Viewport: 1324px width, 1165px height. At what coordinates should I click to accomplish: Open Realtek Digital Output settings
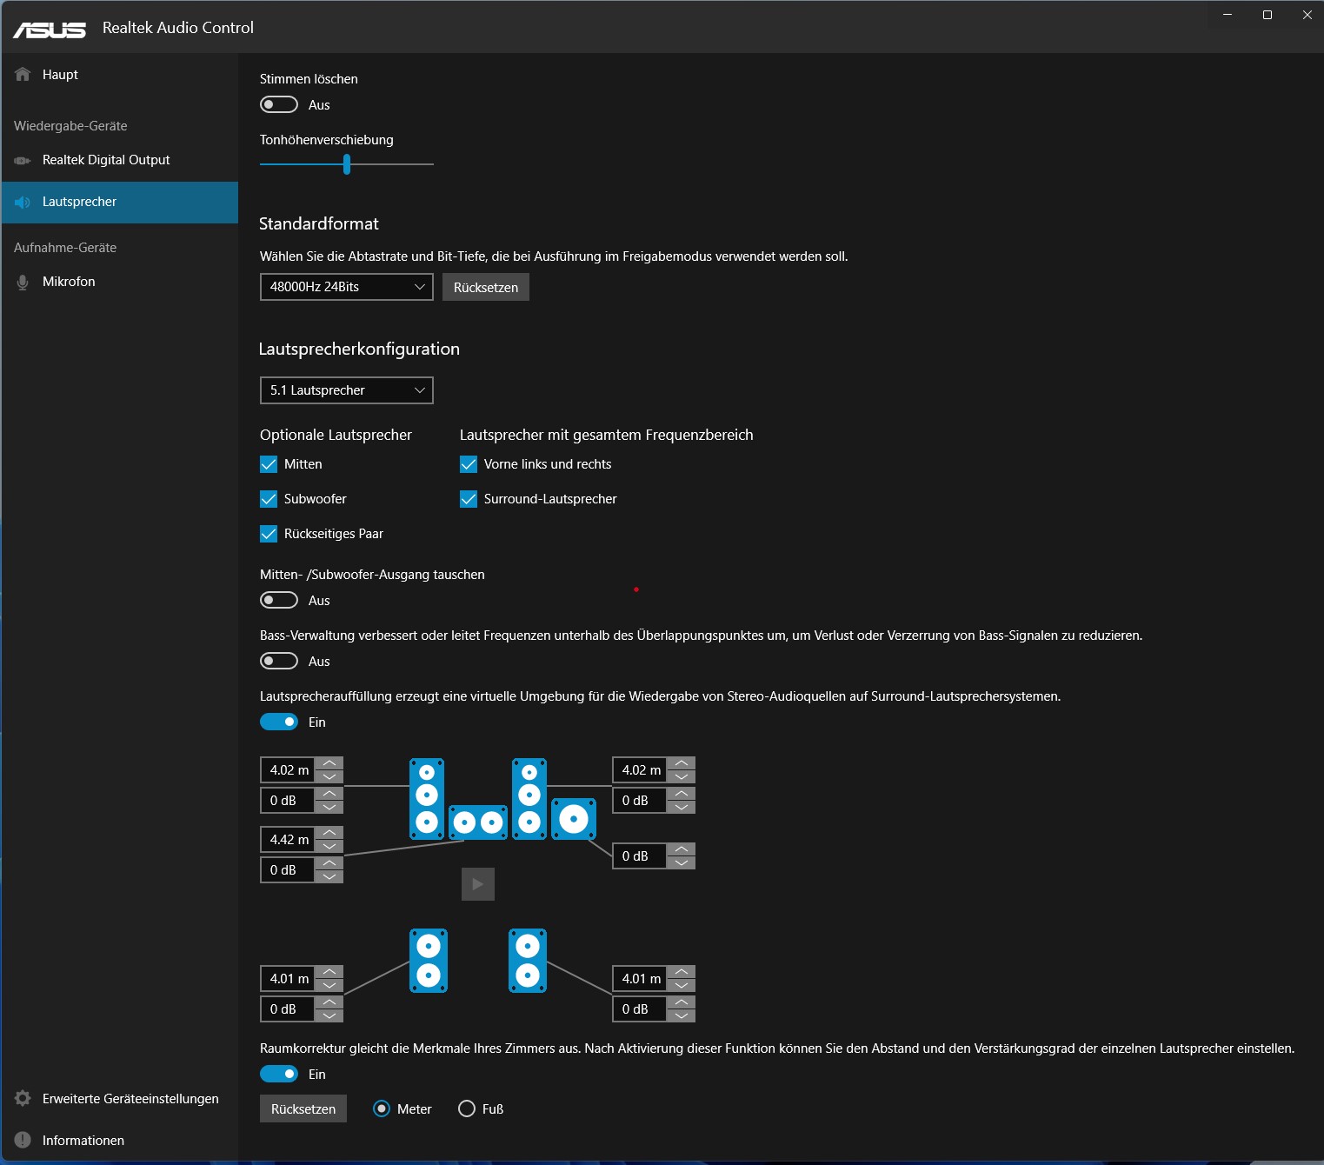(x=120, y=160)
